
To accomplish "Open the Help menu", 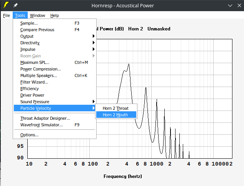I will (x=55, y=15).
